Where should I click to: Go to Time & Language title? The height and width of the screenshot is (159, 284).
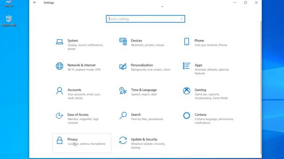click(x=144, y=90)
